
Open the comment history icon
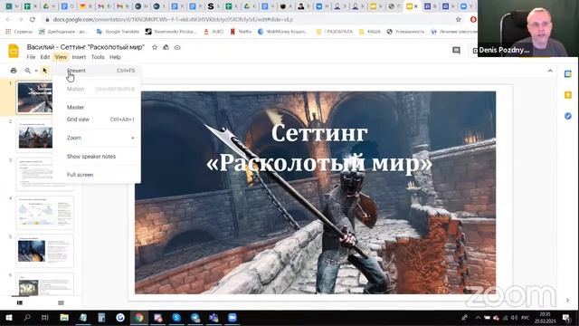pos(456,51)
